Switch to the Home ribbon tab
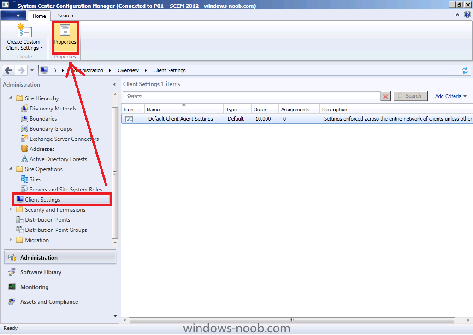The image size is (473, 335). tap(39, 16)
